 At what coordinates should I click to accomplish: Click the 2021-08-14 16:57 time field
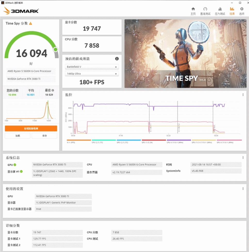pos(216,164)
